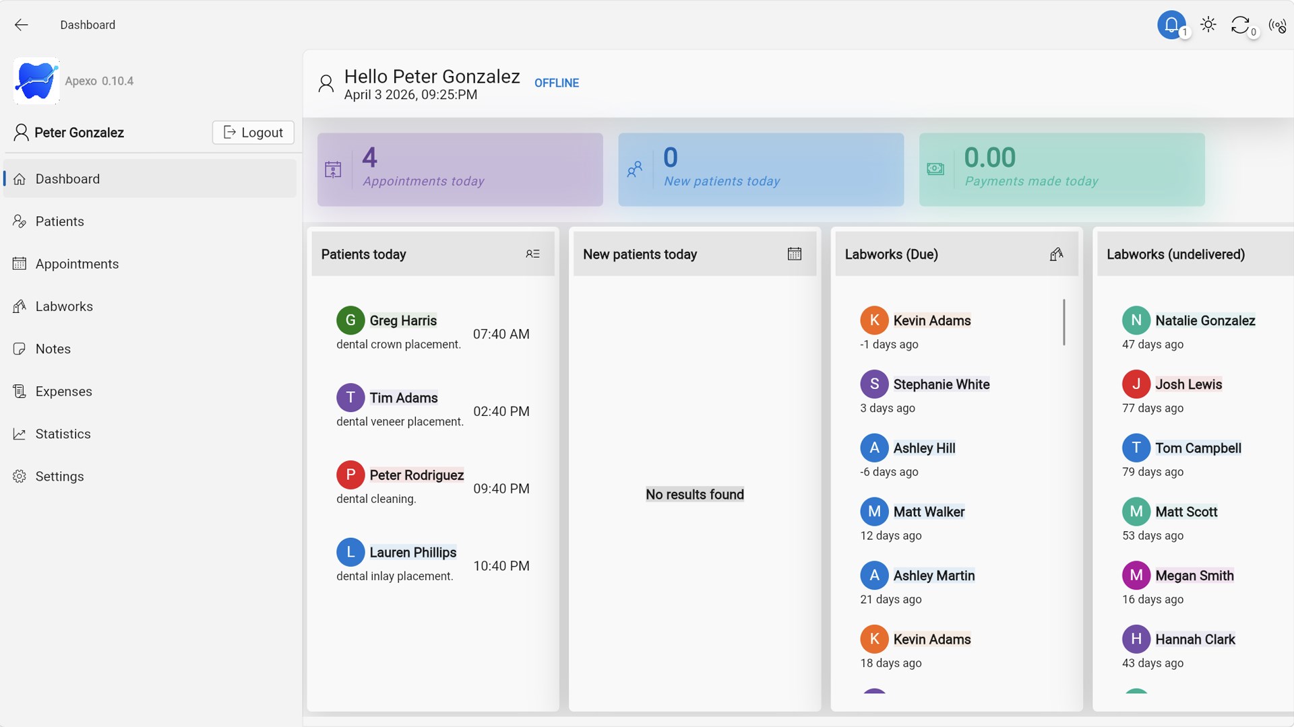The width and height of the screenshot is (1294, 727).
Task: Open the Patients menu item
Action: point(59,221)
